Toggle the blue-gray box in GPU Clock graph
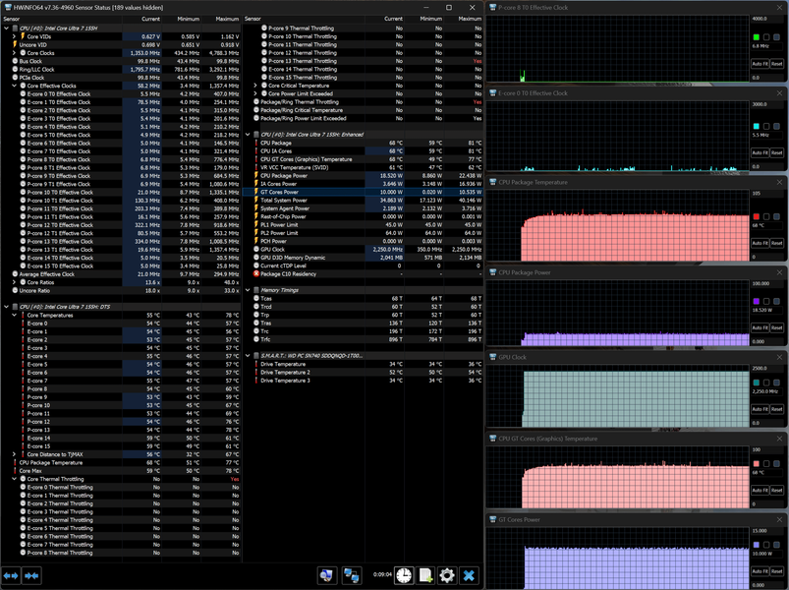This screenshot has height=590, width=789. (x=776, y=383)
